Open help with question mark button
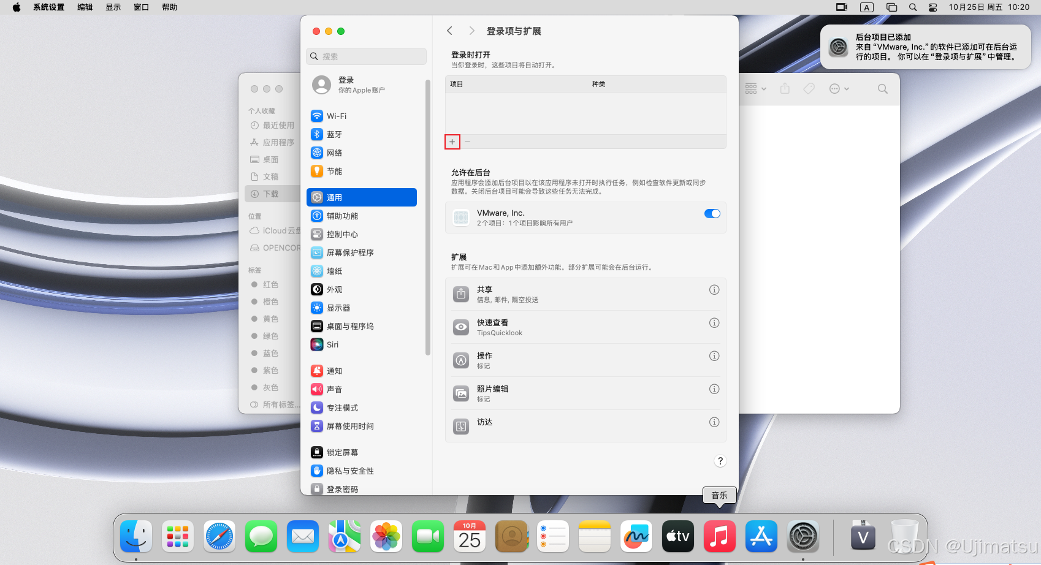Screen dimensions: 1041x565 [x=720, y=461]
